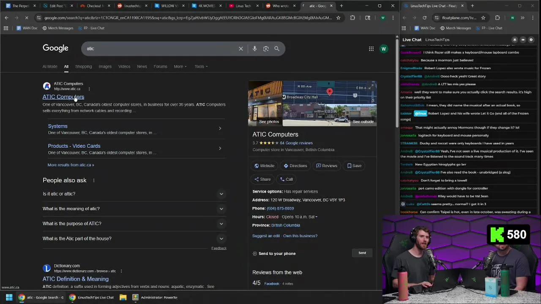Open the Chrome profile W in Google window
The image size is (541, 304).
[383, 18]
